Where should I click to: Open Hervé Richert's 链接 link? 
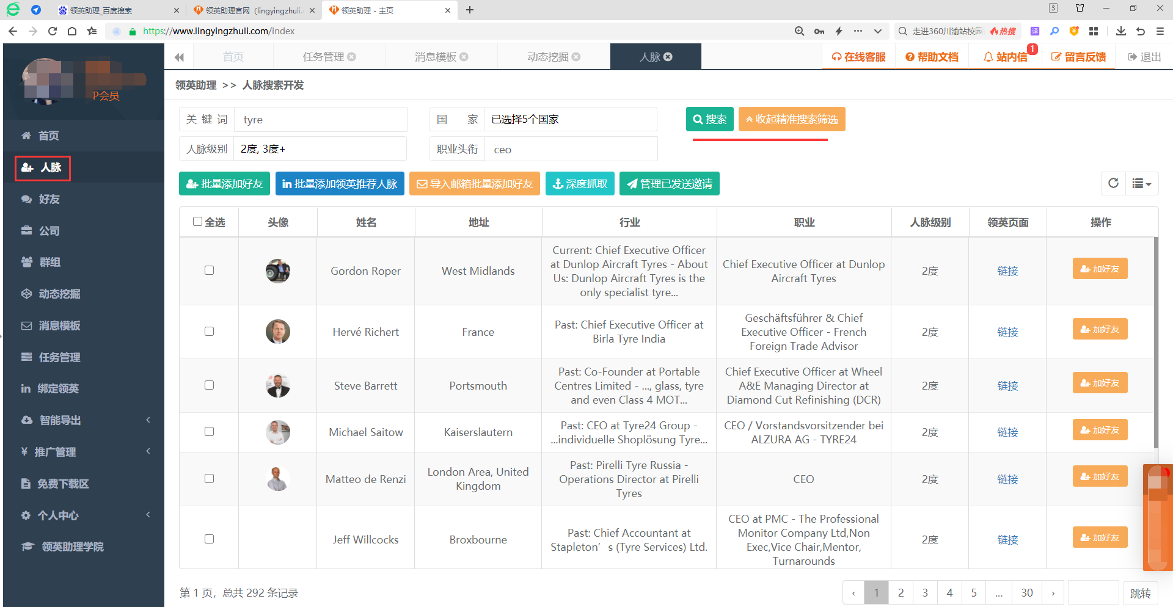click(x=1007, y=332)
